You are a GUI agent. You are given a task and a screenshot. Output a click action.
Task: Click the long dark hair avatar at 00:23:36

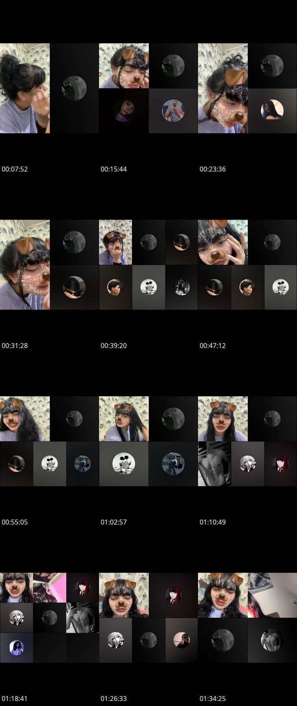[x=272, y=110]
